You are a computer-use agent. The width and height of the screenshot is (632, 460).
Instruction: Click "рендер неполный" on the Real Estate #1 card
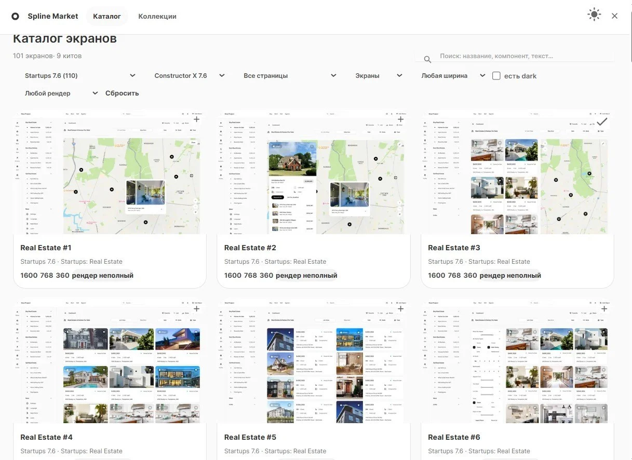coord(103,276)
